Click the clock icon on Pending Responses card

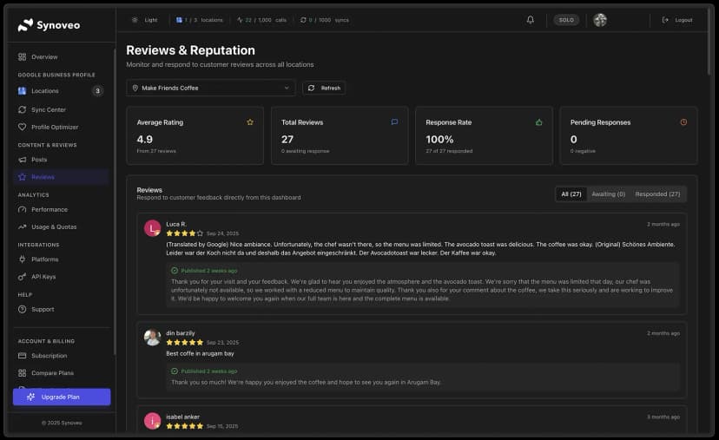[683, 122]
